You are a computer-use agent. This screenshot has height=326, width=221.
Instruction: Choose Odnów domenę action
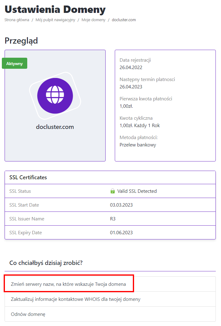coord(28,314)
